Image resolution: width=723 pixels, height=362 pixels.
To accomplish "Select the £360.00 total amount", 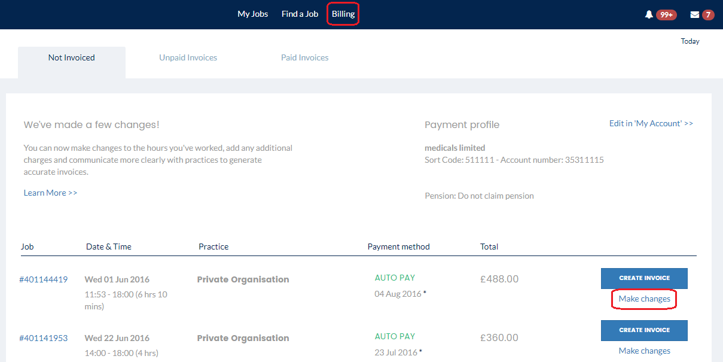I will [x=499, y=337].
